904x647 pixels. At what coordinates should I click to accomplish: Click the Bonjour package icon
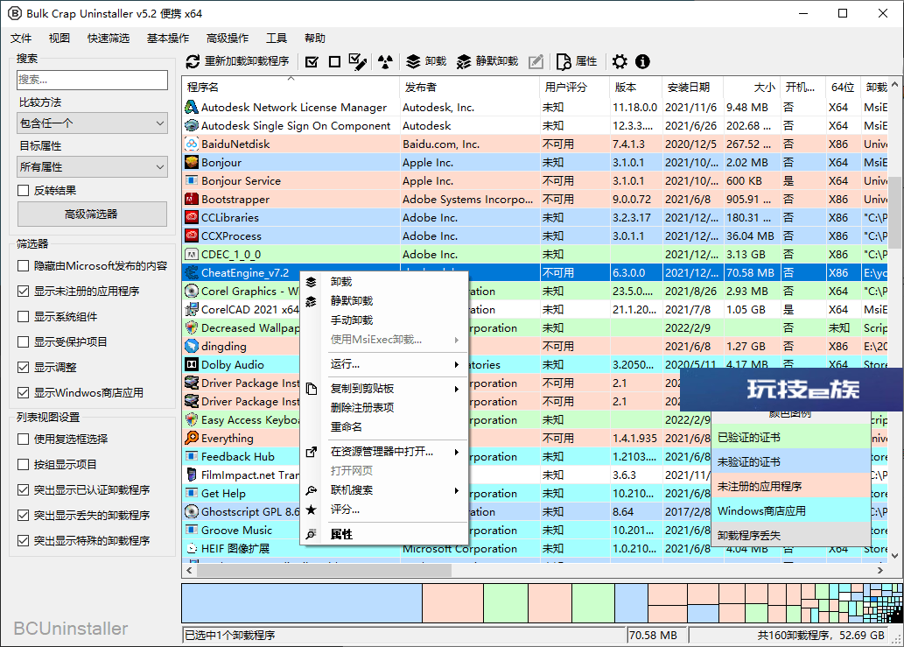191,163
